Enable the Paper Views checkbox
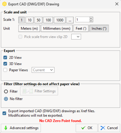This screenshot has width=121, height=133. (x=5, y=70)
